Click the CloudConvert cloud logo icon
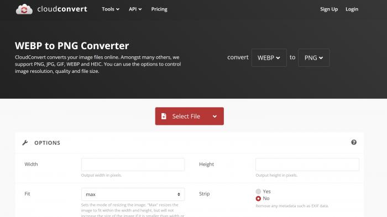 24,9
